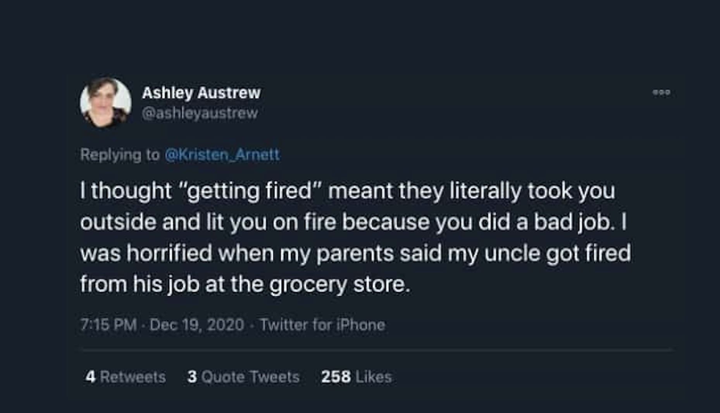Open the Ashley Austrew display name
This screenshot has width=720, height=413.
[x=201, y=93]
